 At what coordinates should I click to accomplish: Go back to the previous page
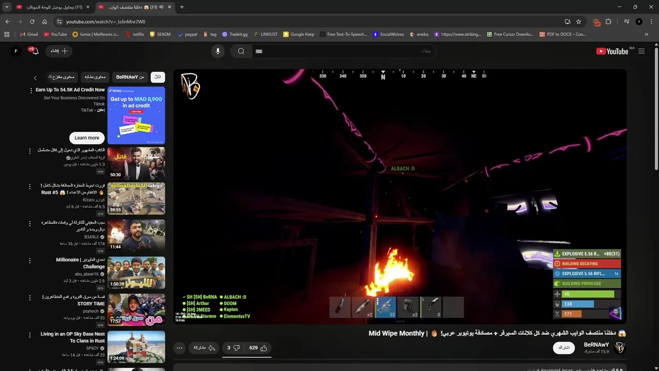7,22
